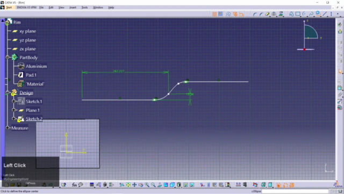Select the Rectangle tool
The width and height of the screenshot is (344, 194).
[298, 14]
